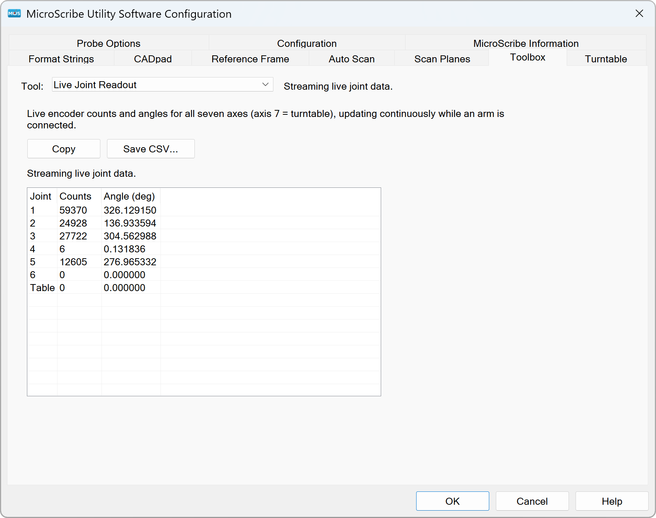Click the angle 0.000000 in joint 6 row
This screenshot has width=656, height=518.
click(124, 274)
